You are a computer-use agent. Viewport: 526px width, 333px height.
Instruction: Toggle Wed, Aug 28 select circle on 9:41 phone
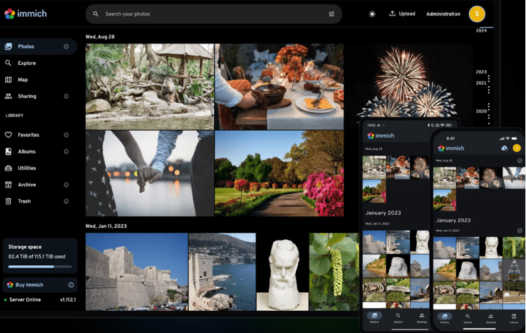(520, 161)
